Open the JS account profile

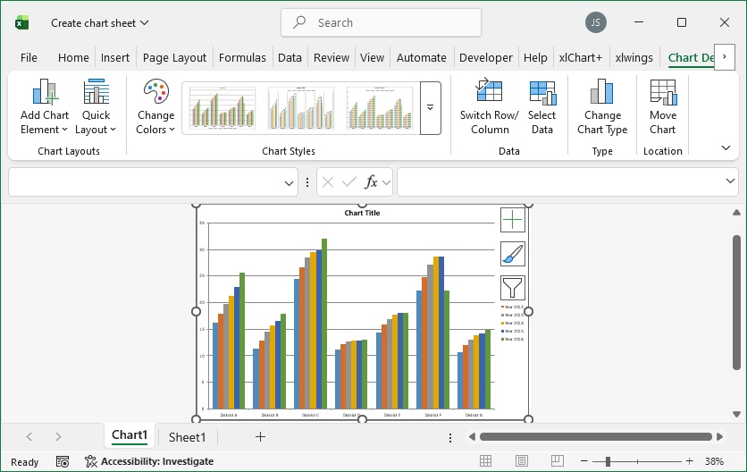(595, 22)
